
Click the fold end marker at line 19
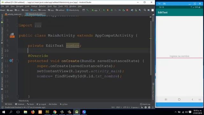pos(17,96)
